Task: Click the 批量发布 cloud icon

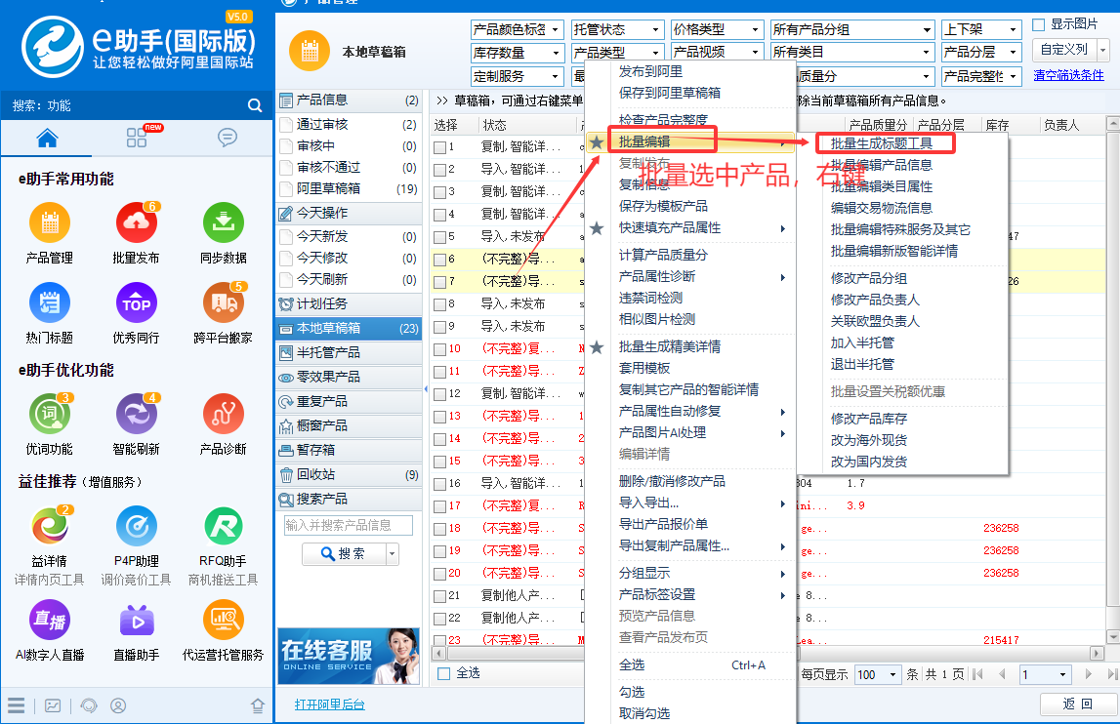Action: [136, 224]
